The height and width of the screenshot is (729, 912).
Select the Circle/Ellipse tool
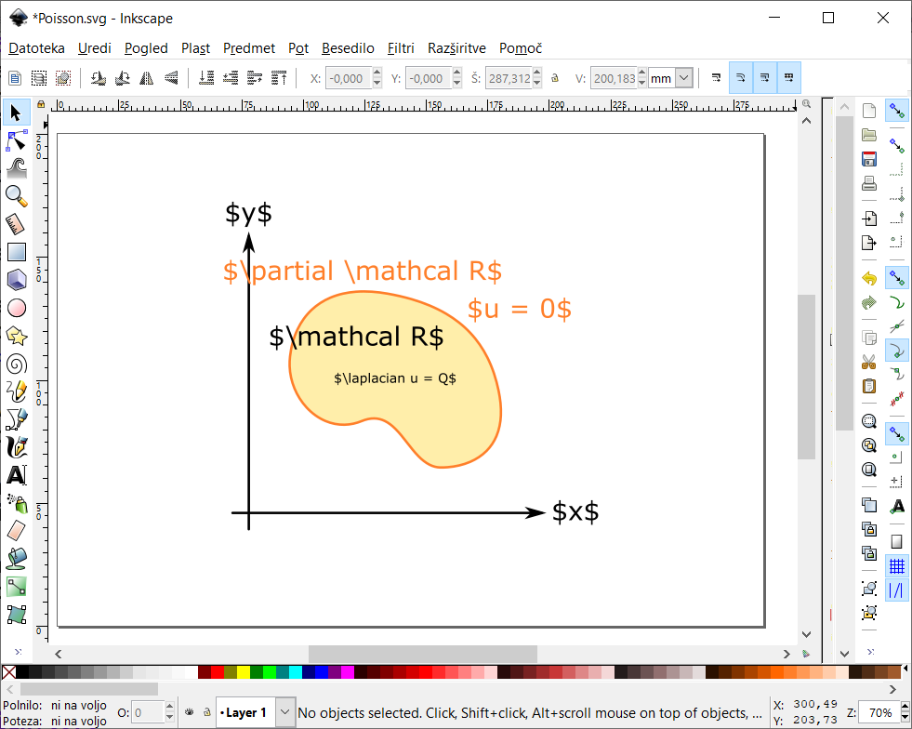[16, 308]
